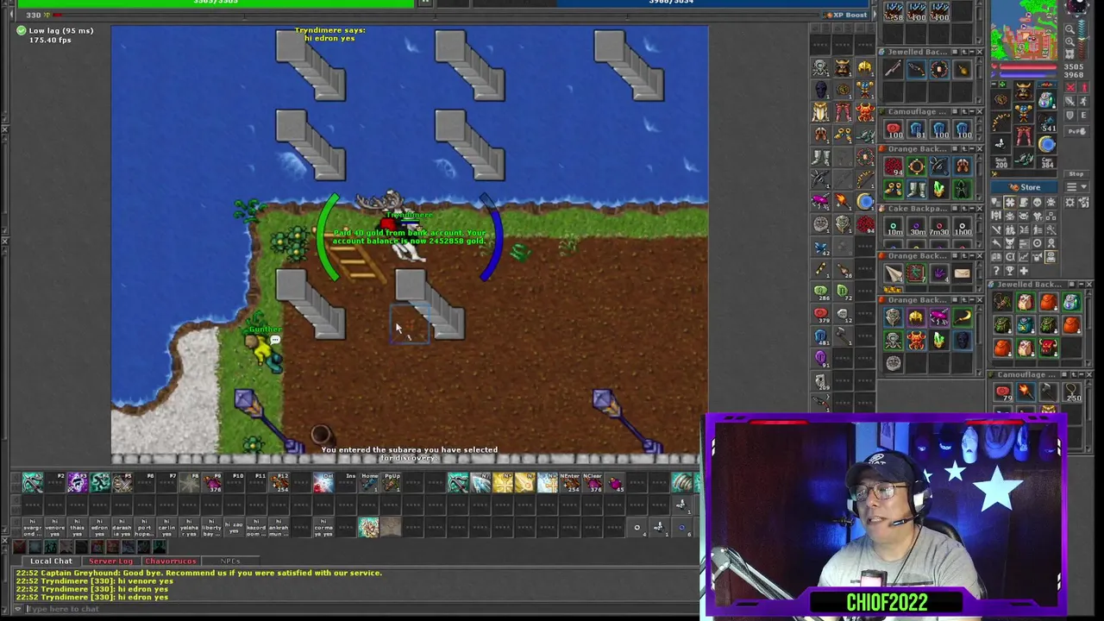1104x621 pixels.
Task: Select the helmet equipment slot
Action: pyautogui.click(x=1024, y=91)
